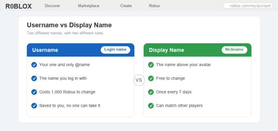Viewport: 278px width, 131px height.
Task: Click the green checkmark beside Free to change
Action: pyautogui.click(x=151, y=78)
